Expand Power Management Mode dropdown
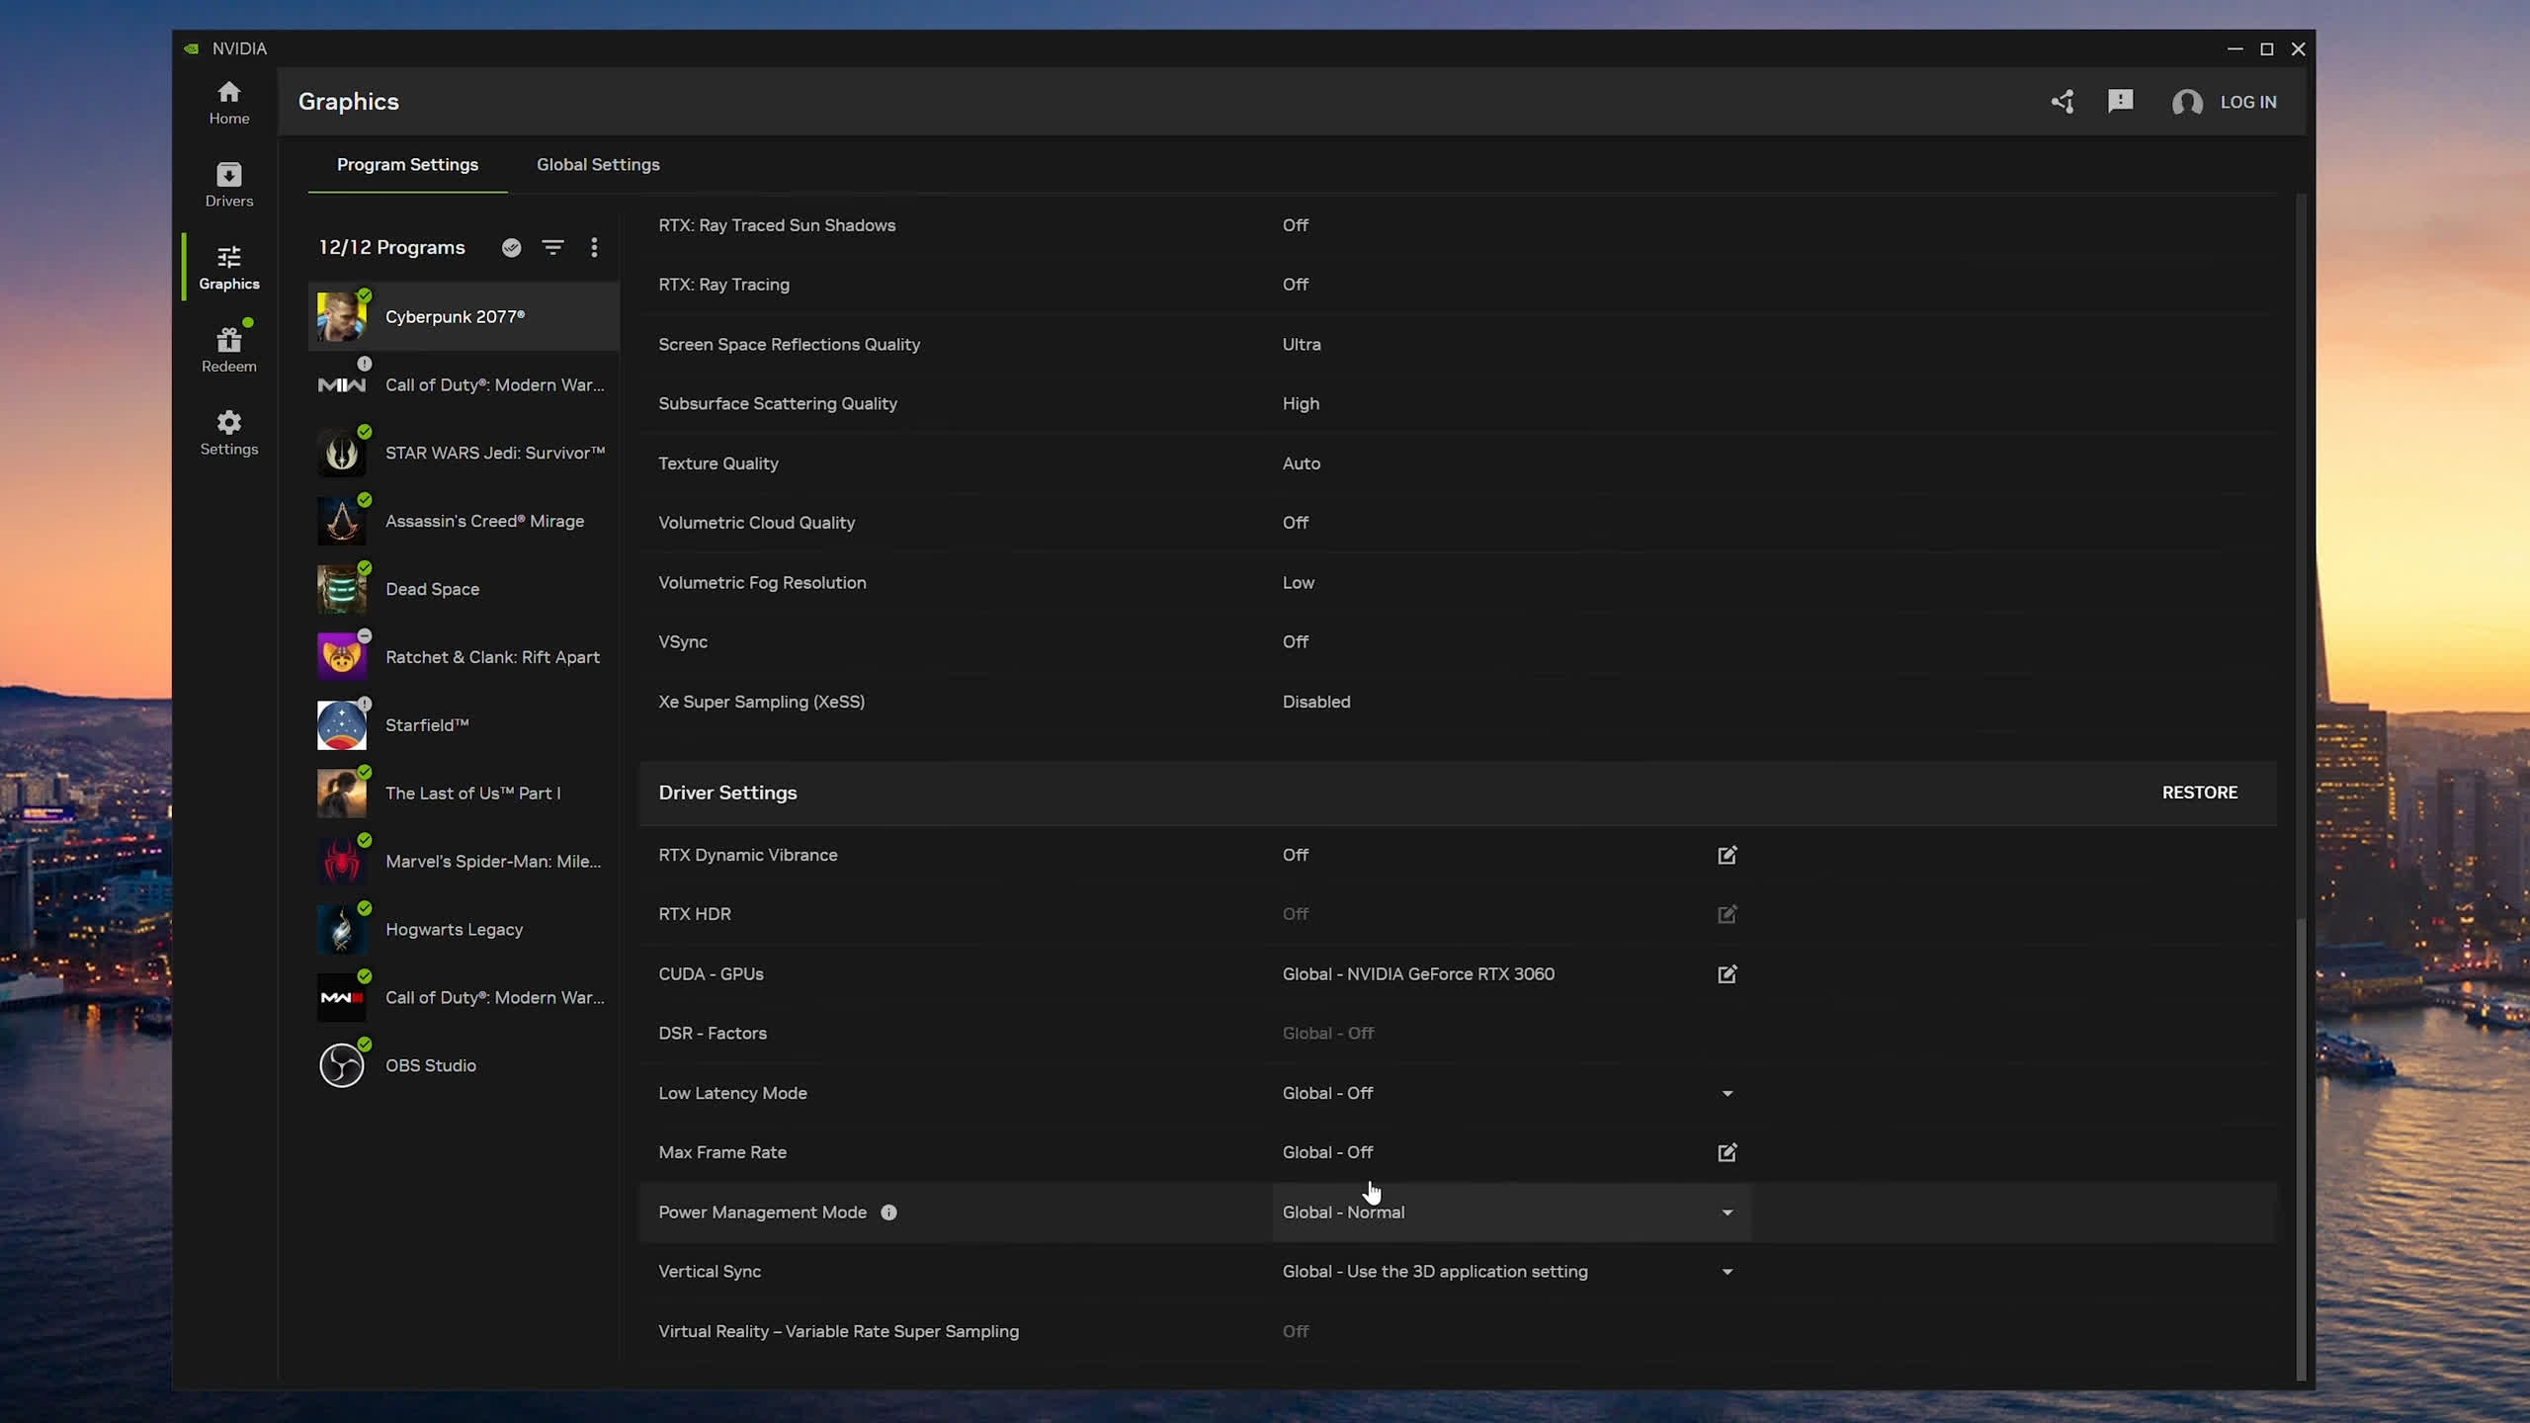Image resolution: width=2530 pixels, height=1423 pixels. 1727,1213
